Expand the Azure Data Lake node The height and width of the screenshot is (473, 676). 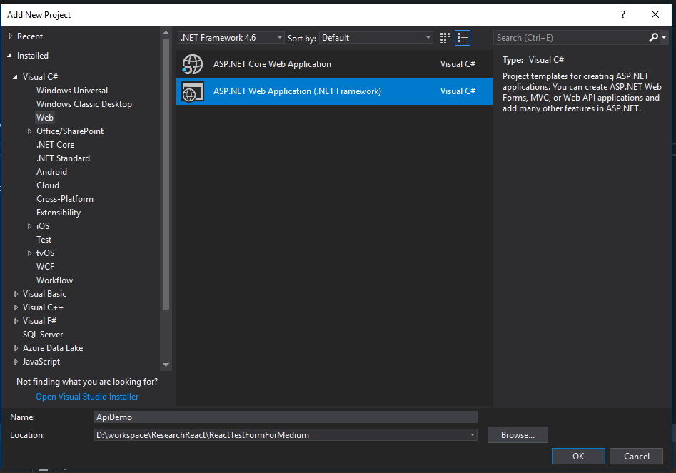pos(16,348)
